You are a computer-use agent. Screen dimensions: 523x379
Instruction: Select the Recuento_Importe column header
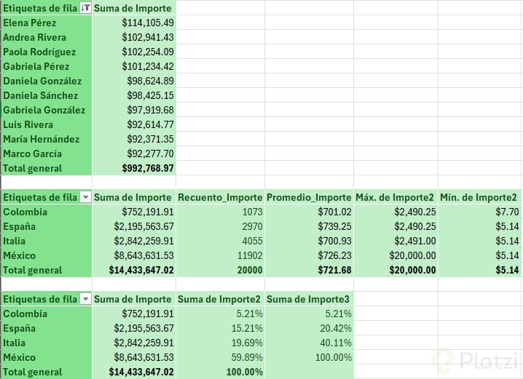tap(220, 197)
